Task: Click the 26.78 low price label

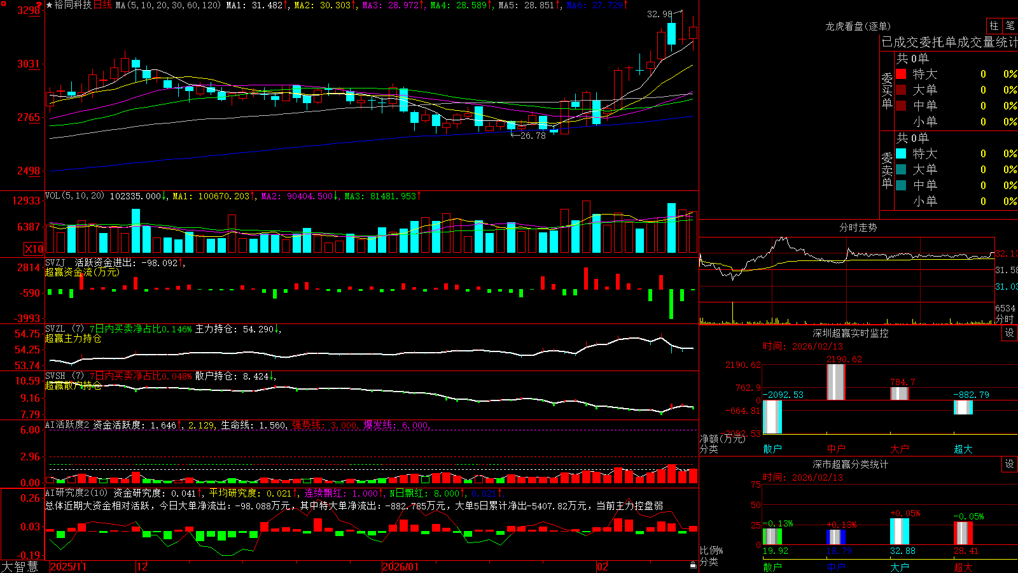Action: (533, 136)
